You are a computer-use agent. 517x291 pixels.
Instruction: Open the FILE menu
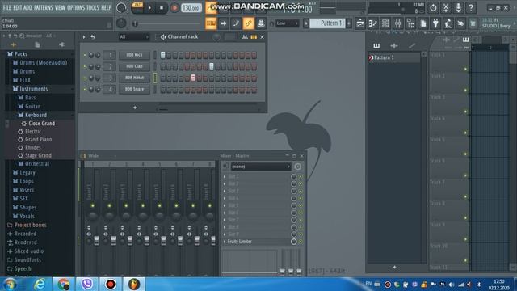(x=6, y=7)
